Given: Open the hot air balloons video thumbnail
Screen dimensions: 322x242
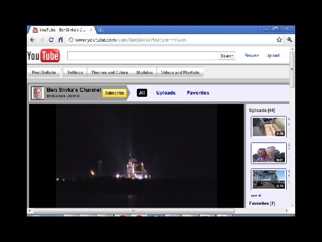Looking at the screenshot, I should coord(269,153).
